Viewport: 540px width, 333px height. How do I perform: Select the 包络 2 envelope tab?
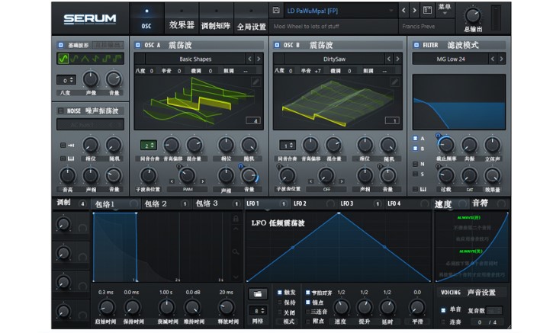[166, 203]
